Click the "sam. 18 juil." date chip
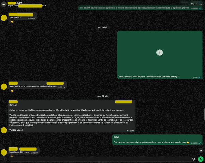Image resolution: width=205 pixels, height=163 pixels. point(102,96)
